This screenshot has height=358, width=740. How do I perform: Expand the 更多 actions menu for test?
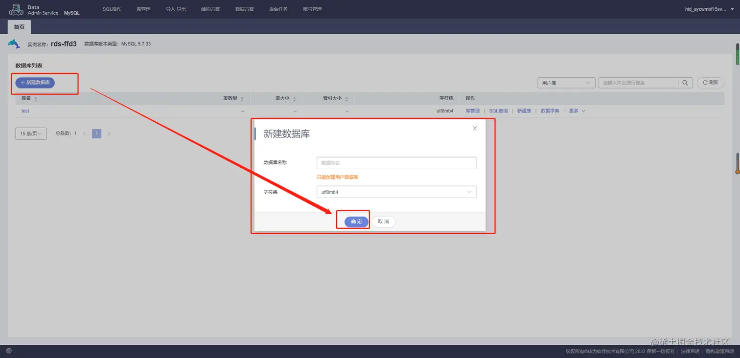coord(577,111)
